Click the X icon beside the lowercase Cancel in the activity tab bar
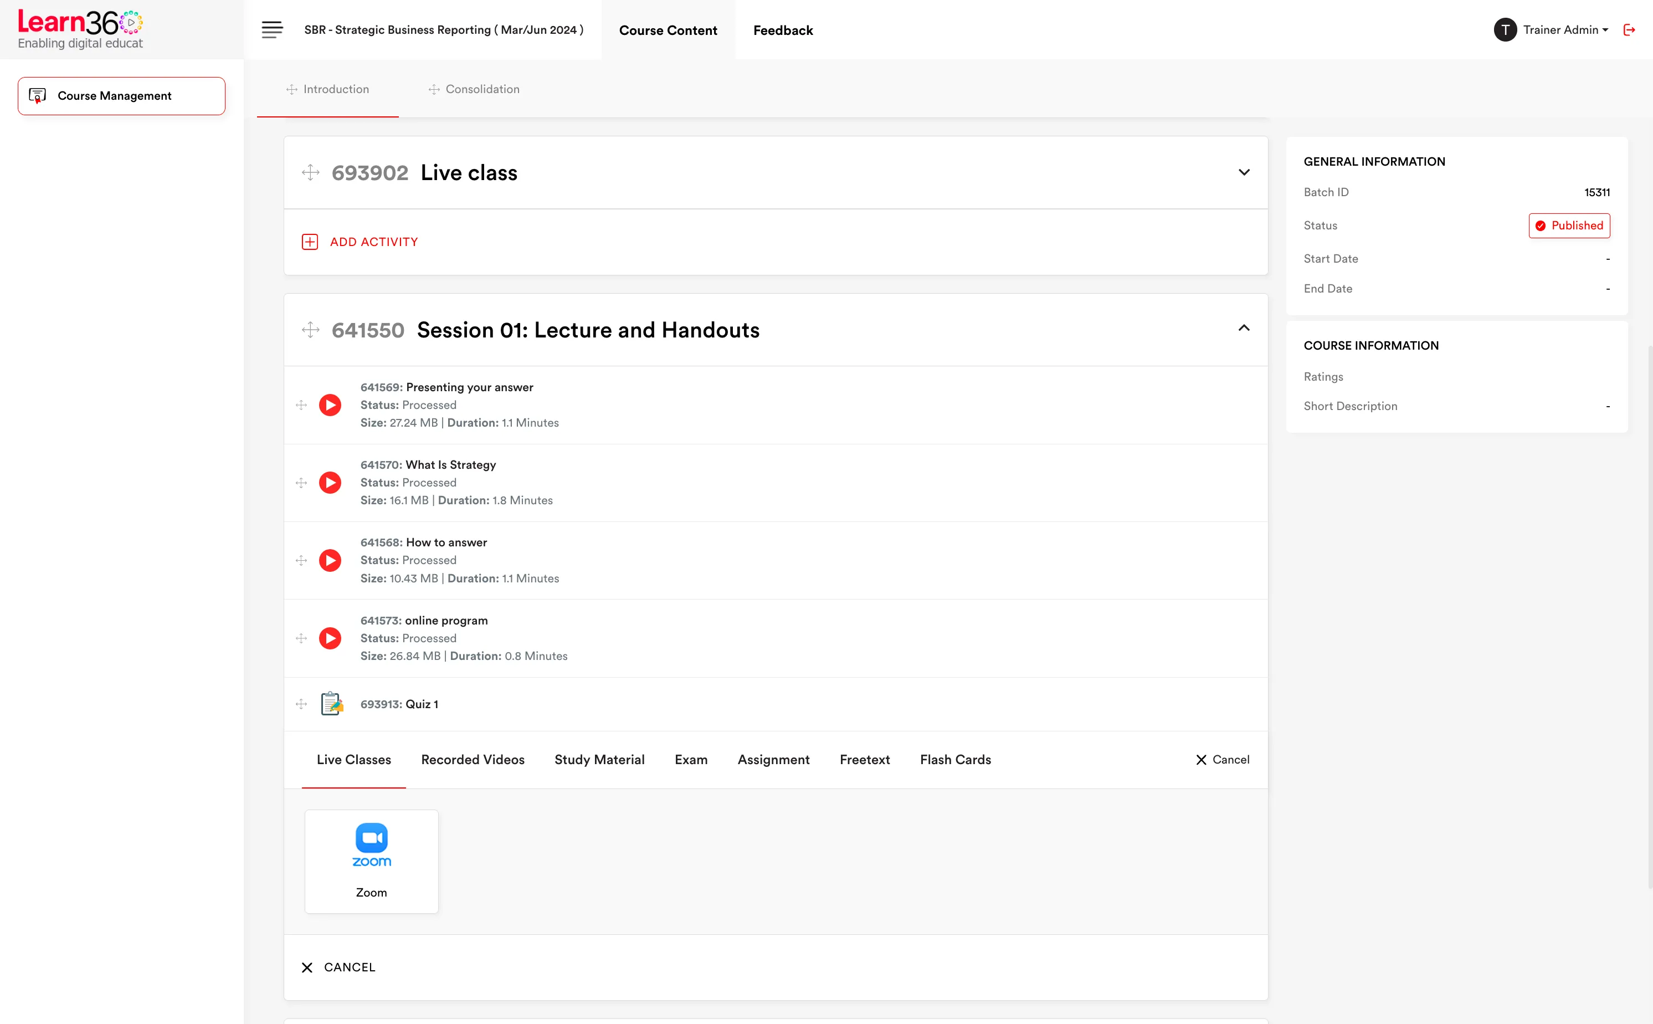 point(1202,760)
